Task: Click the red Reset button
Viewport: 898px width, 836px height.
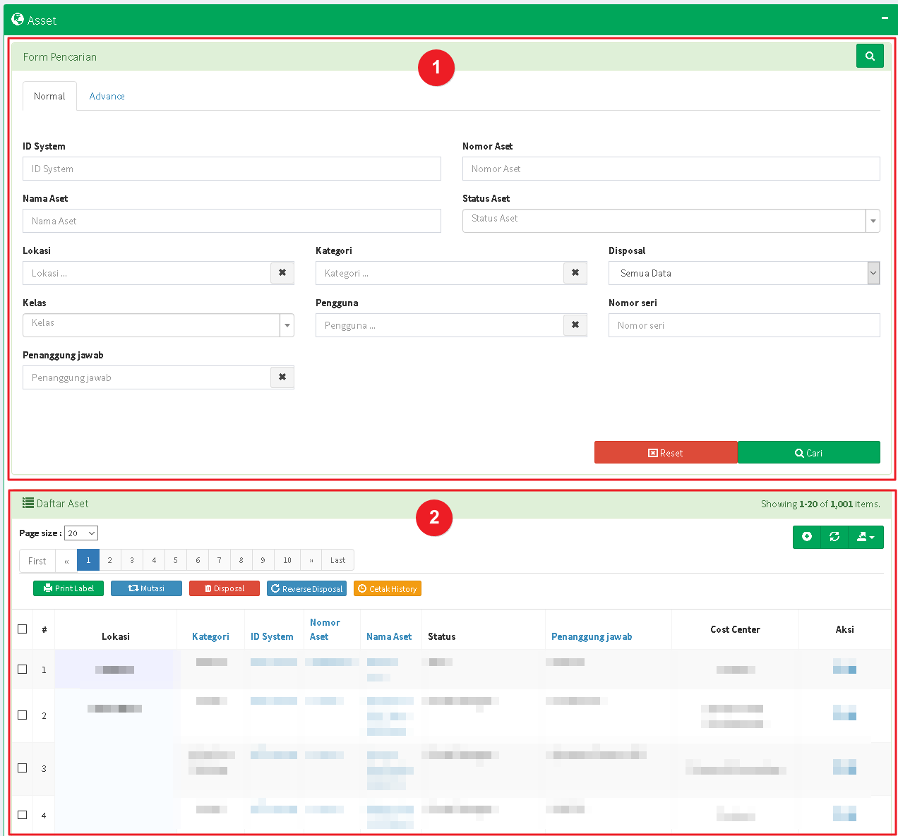Action: tap(665, 453)
